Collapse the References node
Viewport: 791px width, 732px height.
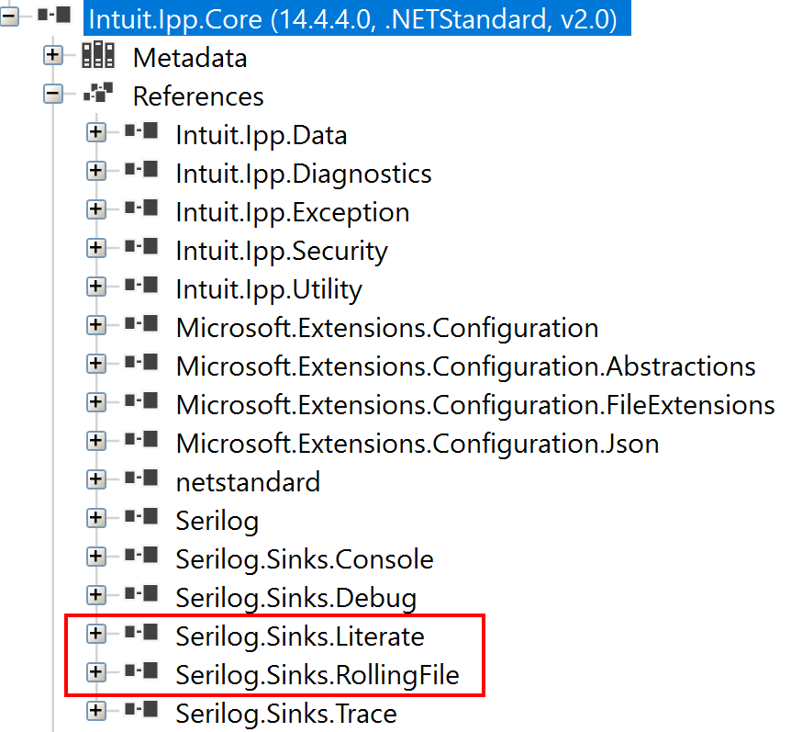[x=52, y=95]
